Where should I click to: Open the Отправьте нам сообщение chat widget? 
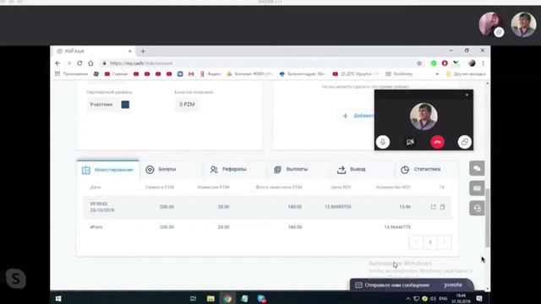point(412,285)
